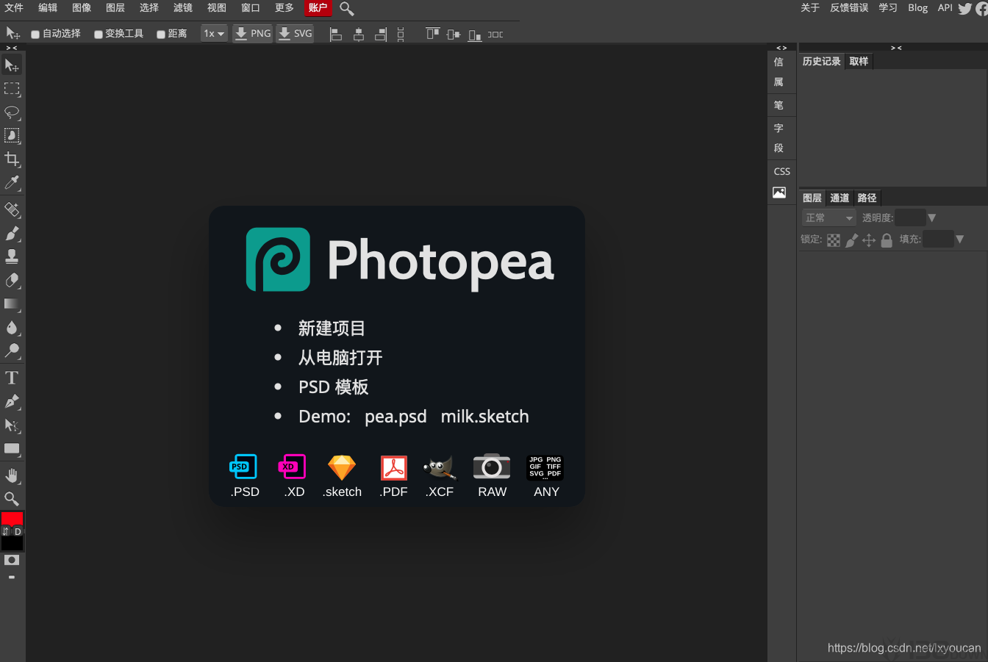This screenshot has width=988, height=662.
Task: Choose the Object Selection tool
Action: point(12,136)
